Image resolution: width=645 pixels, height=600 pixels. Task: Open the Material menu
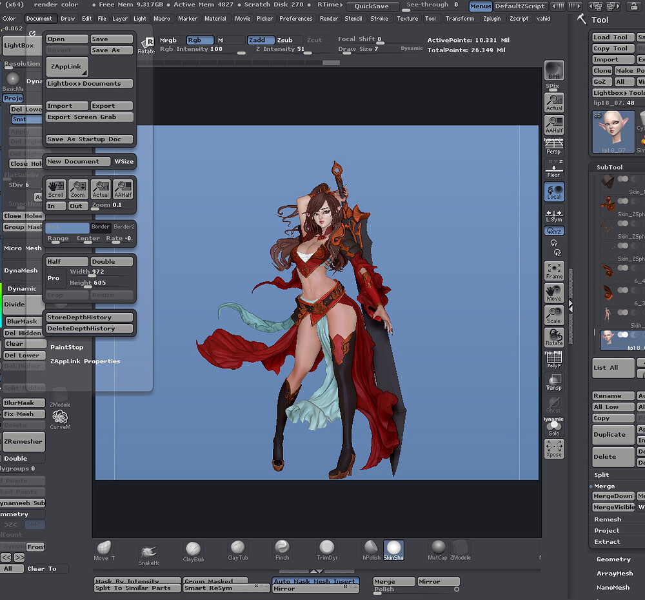[215, 19]
